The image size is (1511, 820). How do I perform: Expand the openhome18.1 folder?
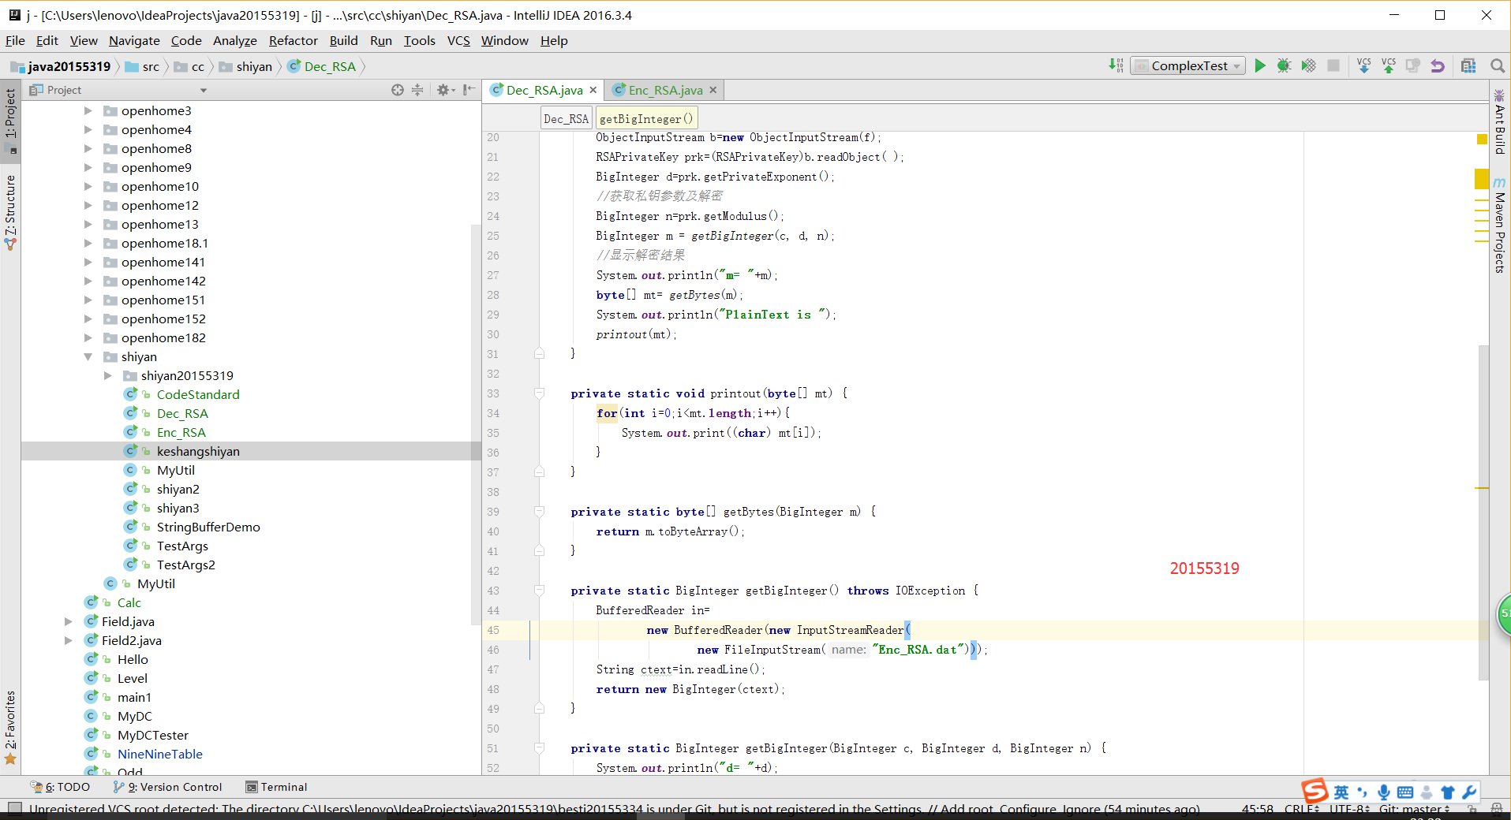click(x=88, y=243)
